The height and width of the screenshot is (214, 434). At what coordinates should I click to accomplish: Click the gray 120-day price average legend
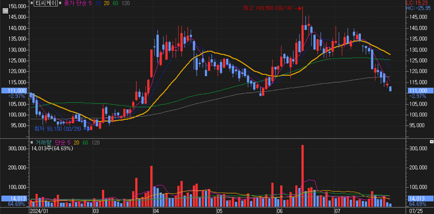tap(126, 3)
